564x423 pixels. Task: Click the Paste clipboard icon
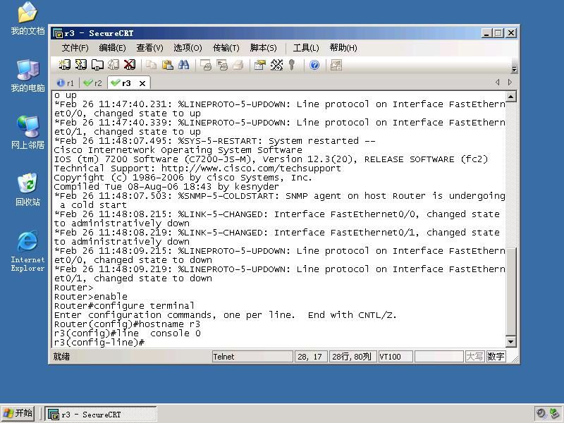pos(167,65)
